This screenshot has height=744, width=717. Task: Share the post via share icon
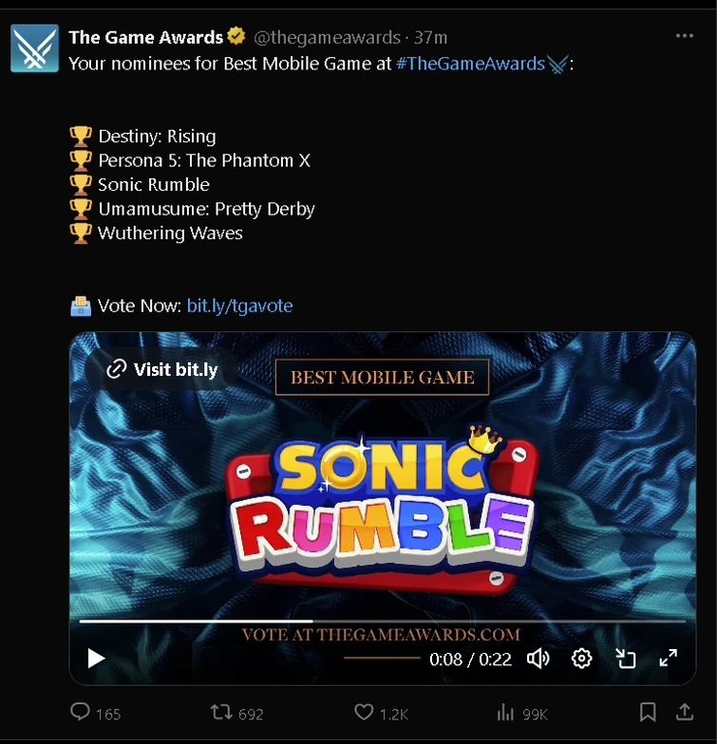(684, 712)
